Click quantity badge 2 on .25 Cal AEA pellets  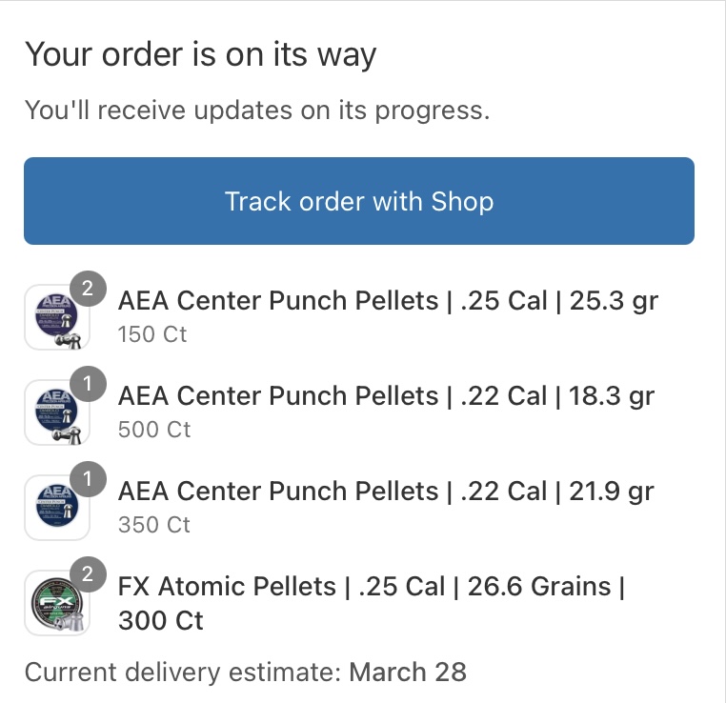88,289
